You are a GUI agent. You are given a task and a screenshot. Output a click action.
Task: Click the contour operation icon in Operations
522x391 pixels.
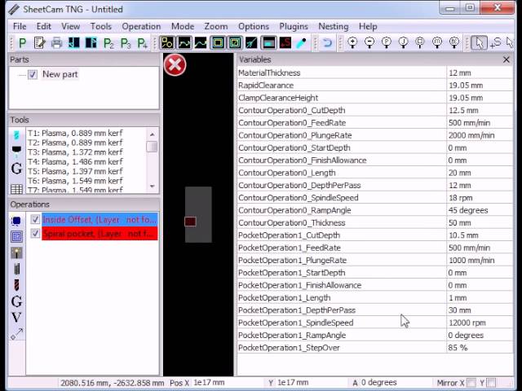point(16,221)
